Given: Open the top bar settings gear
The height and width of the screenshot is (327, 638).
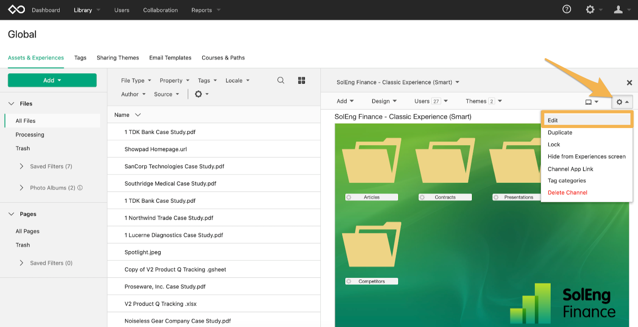Looking at the screenshot, I should 590,9.
